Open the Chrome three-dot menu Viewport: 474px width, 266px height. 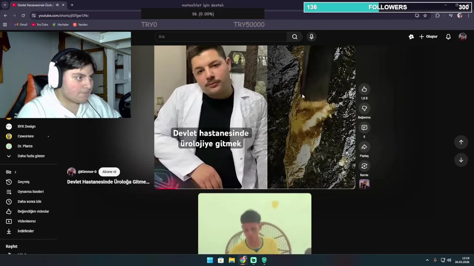pos(469,16)
